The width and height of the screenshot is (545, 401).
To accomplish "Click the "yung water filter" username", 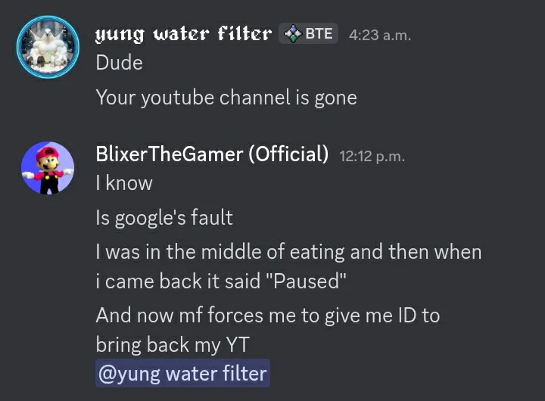I will [183, 34].
